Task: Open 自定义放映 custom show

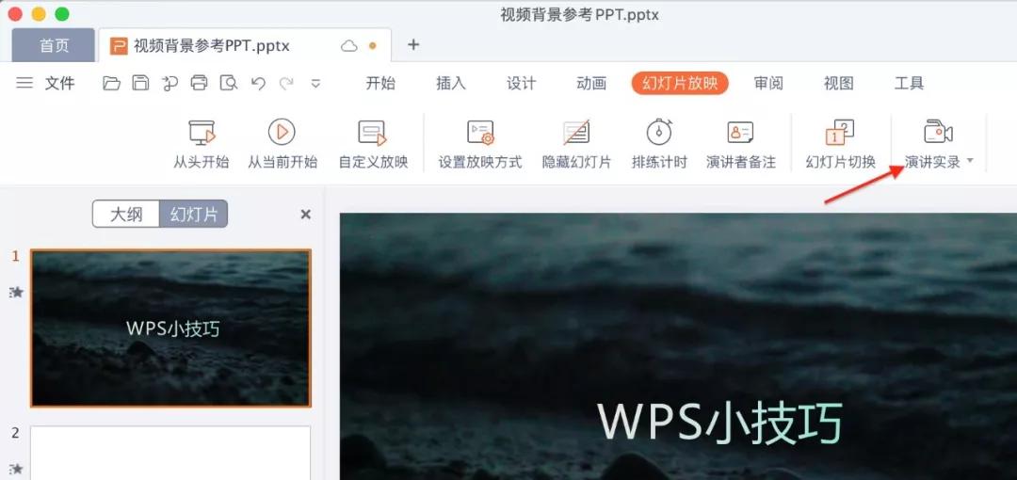Action: coord(373,145)
